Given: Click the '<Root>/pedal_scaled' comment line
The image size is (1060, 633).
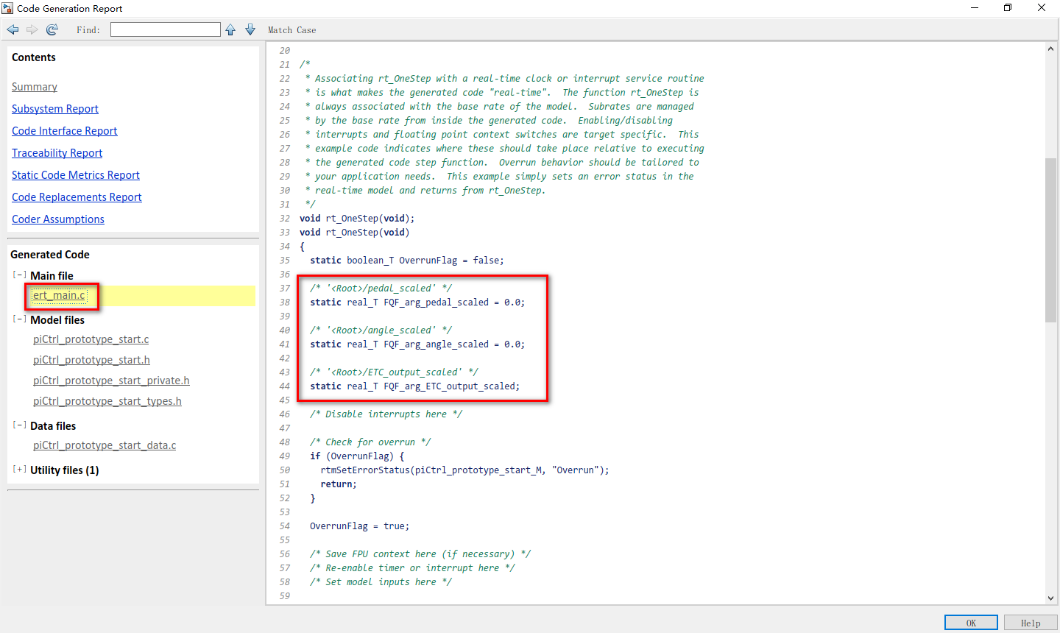Looking at the screenshot, I should [381, 289].
